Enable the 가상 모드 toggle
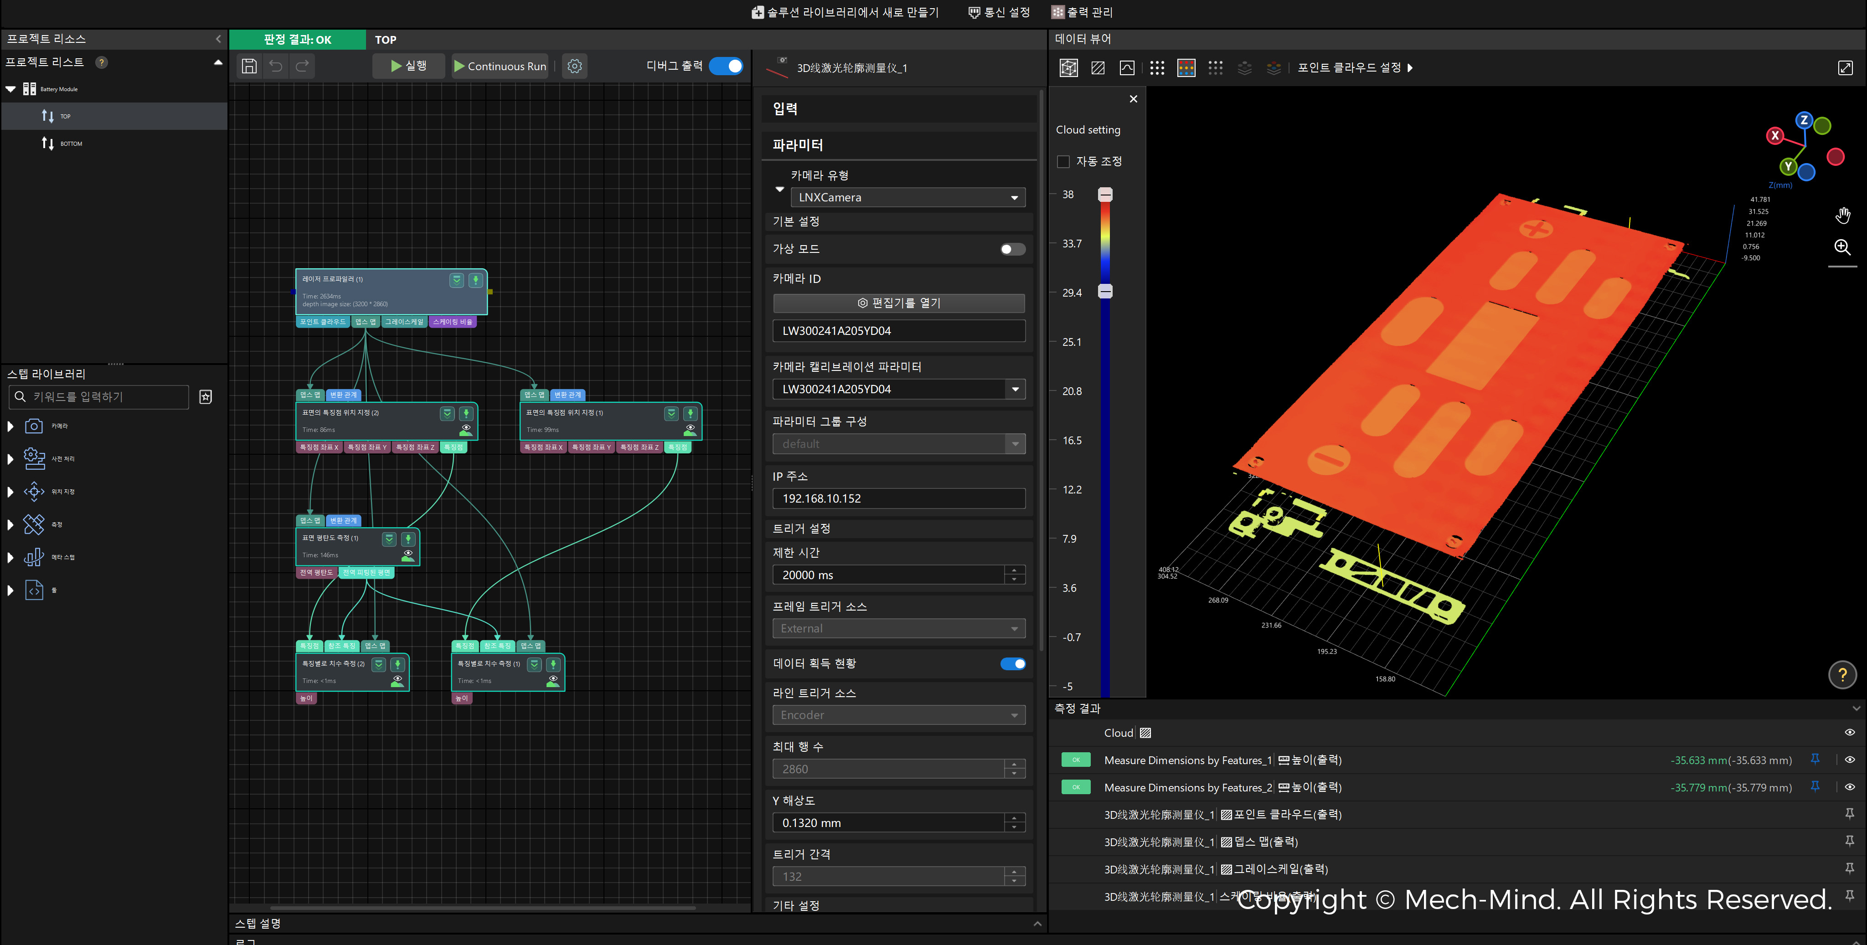This screenshot has height=945, width=1867. pyautogui.click(x=1012, y=249)
